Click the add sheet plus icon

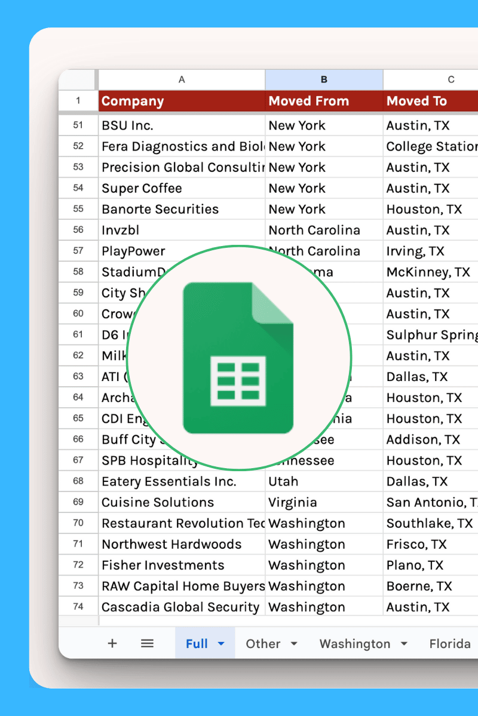(112, 643)
